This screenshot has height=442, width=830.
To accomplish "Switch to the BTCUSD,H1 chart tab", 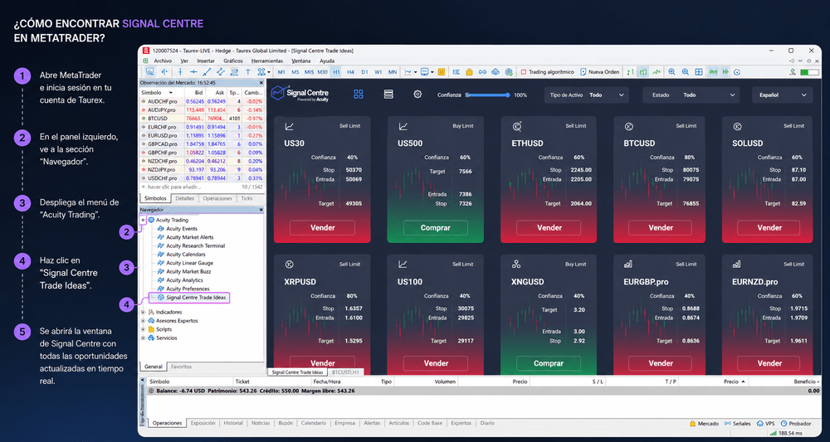I will tap(344, 372).
